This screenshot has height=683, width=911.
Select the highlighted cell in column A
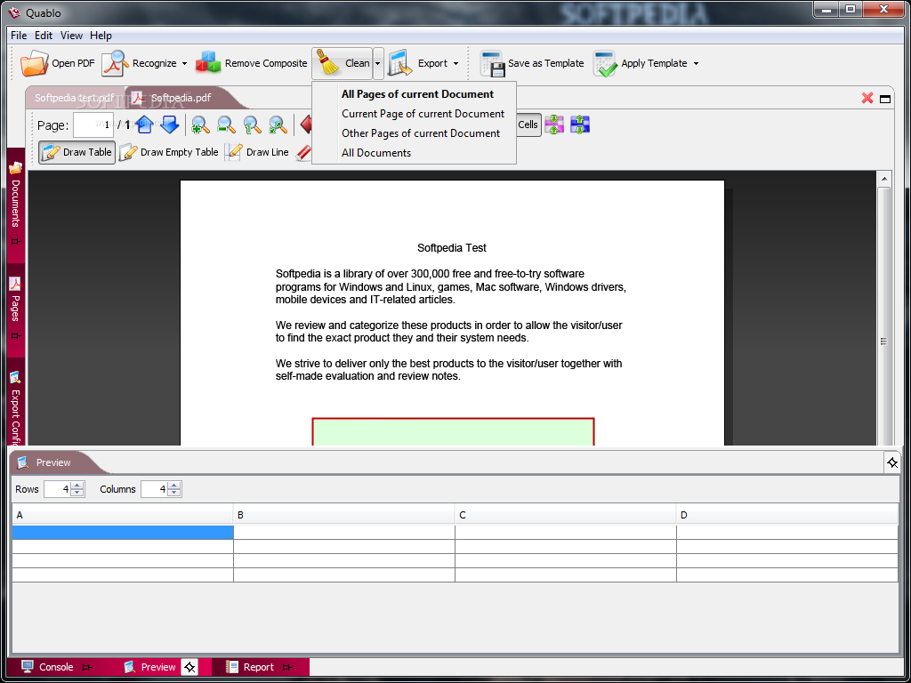[123, 532]
